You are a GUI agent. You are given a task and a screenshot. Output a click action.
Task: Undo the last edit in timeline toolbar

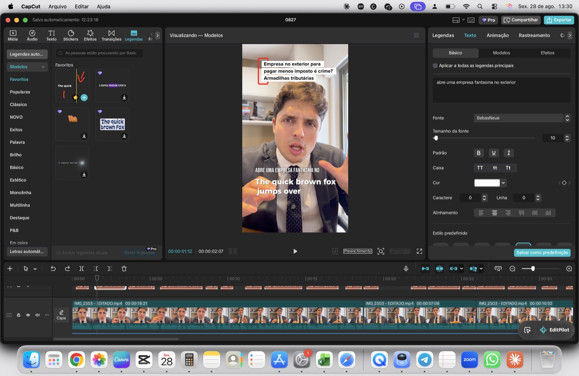pyautogui.click(x=53, y=269)
